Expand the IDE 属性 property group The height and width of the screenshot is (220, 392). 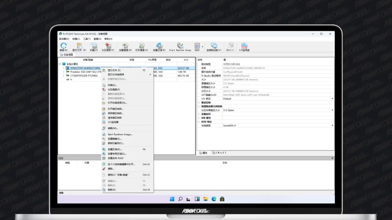click(199, 118)
